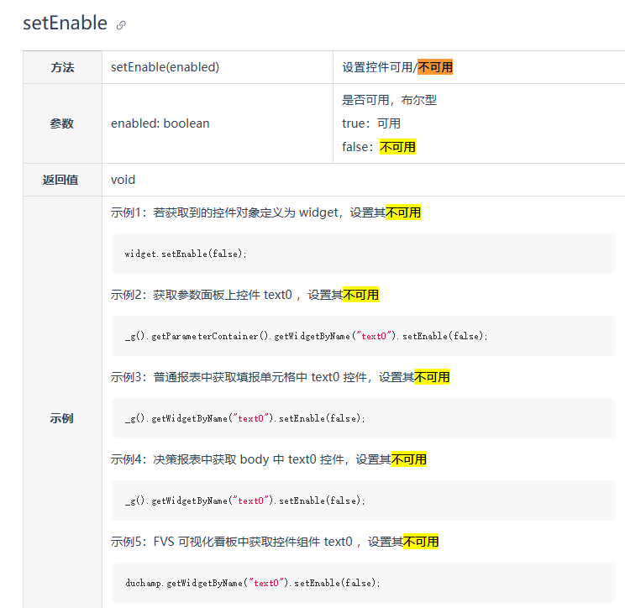Image resolution: width=625 pixels, height=608 pixels.
Task: Click the true：可用 line
Action: pyautogui.click(x=371, y=123)
